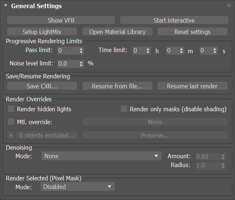This screenshot has width=235, height=200.
Task: Open Material Library
Action: [x=117, y=32]
